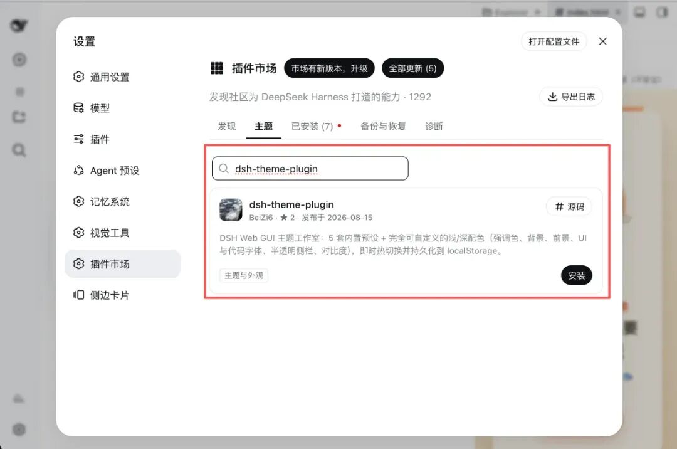Click the subtitle mentioning DeepSeek Harness
677x449 pixels.
click(x=320, y=97)
